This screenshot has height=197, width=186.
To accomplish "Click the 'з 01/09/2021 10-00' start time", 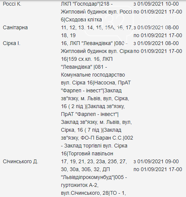I will (x=156, y=4).
